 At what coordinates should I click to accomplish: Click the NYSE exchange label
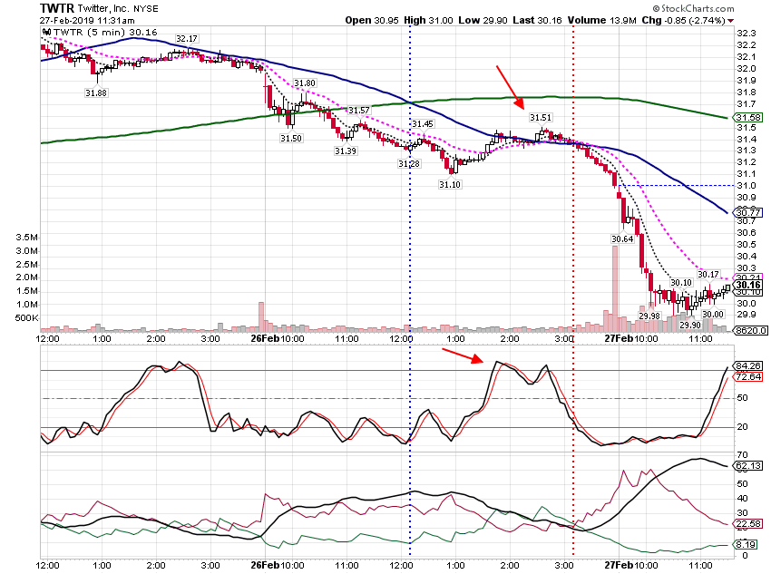click(145, 9)
